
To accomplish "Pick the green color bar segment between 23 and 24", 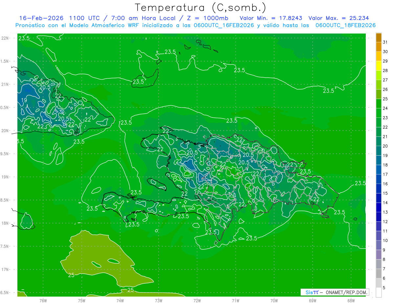I will click(379, 113).
